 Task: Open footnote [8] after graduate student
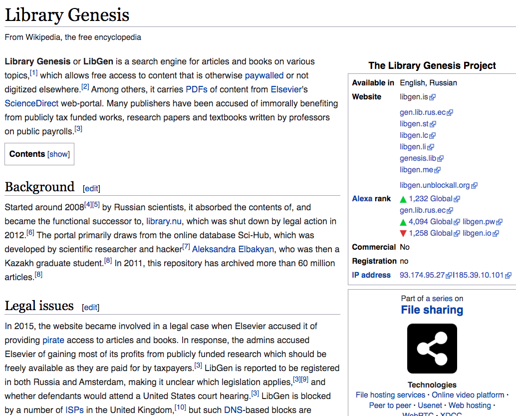pyautogui.click(x=108, y=261)
